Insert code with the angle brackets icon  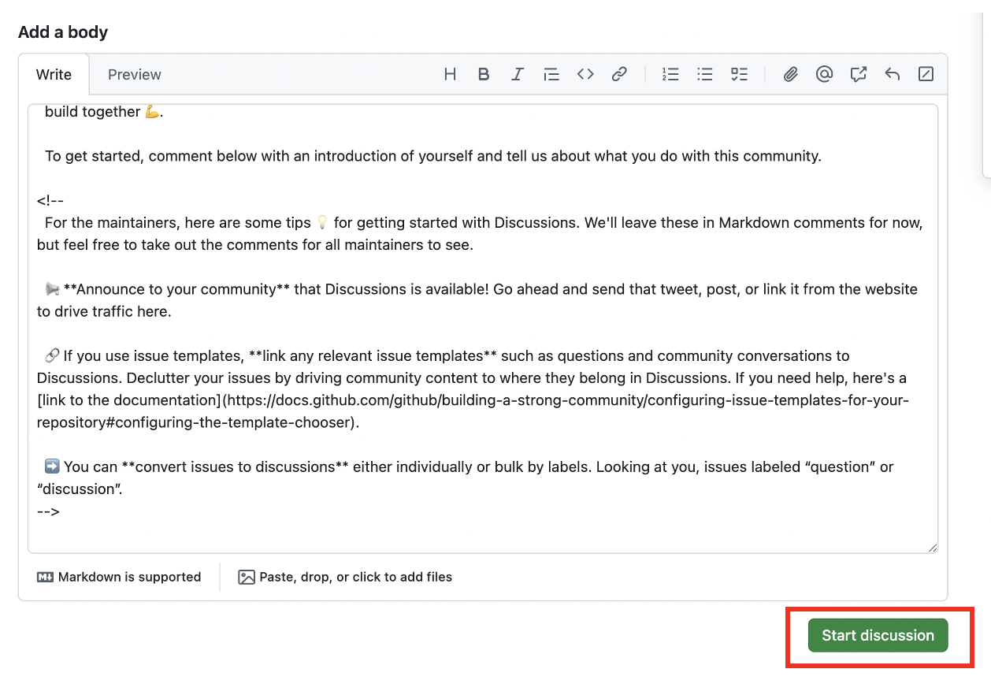coord(585,74)
